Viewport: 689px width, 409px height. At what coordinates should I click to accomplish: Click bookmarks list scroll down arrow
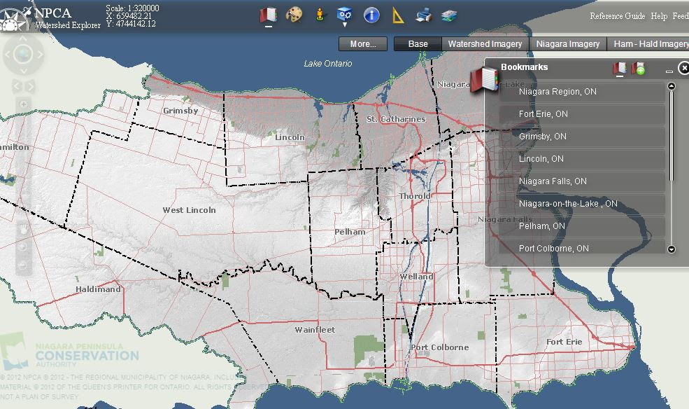click(x=671, y=249)
